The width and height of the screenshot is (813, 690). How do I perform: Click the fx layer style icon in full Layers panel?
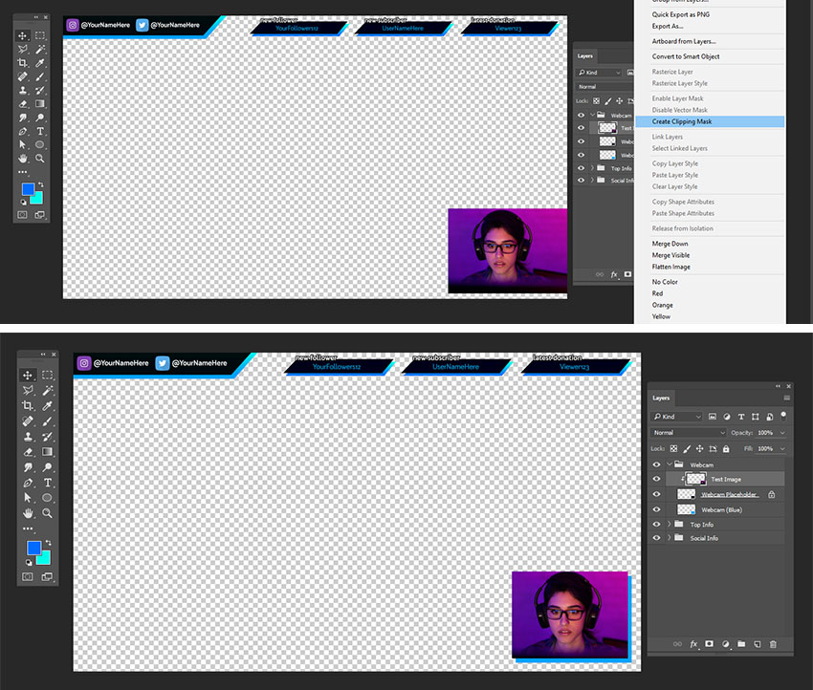coord(693,644)
